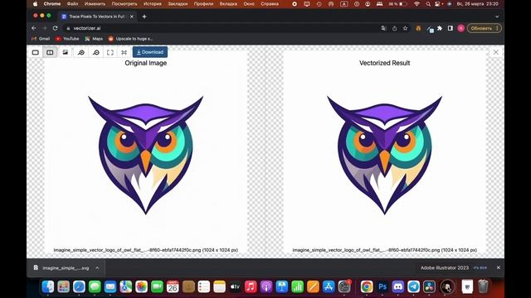Viewport: 531px width, 298px height.
Task: Open the Профили menu
Action: [x=203, y=3]
